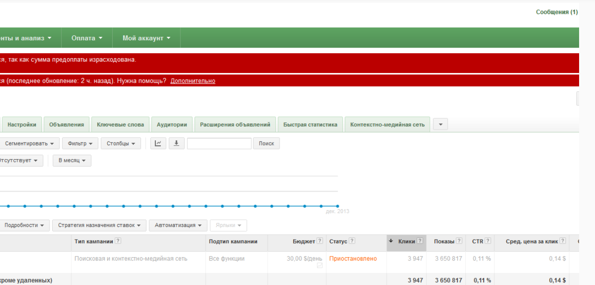Open help icon beside CTR header

488,241
